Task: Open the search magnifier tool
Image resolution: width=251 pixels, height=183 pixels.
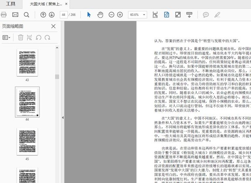Action: click(26, 15)
